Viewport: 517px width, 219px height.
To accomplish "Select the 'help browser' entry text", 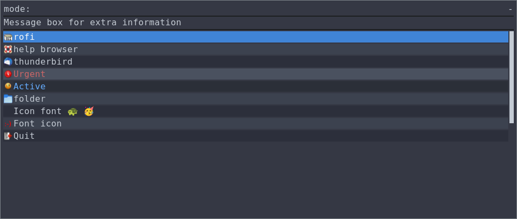I will 46,50.
